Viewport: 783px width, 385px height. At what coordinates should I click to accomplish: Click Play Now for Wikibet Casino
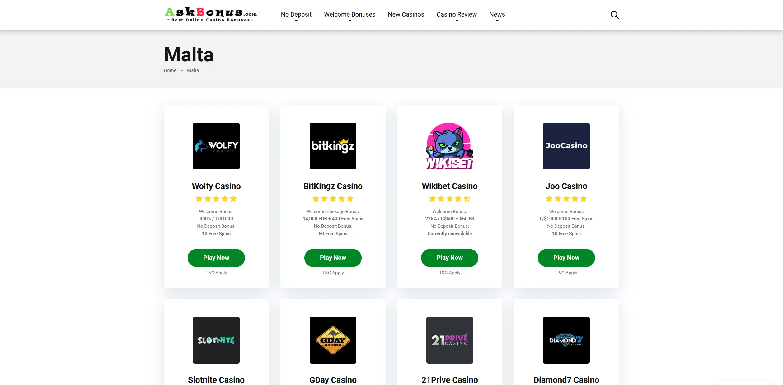pos(450,258)
